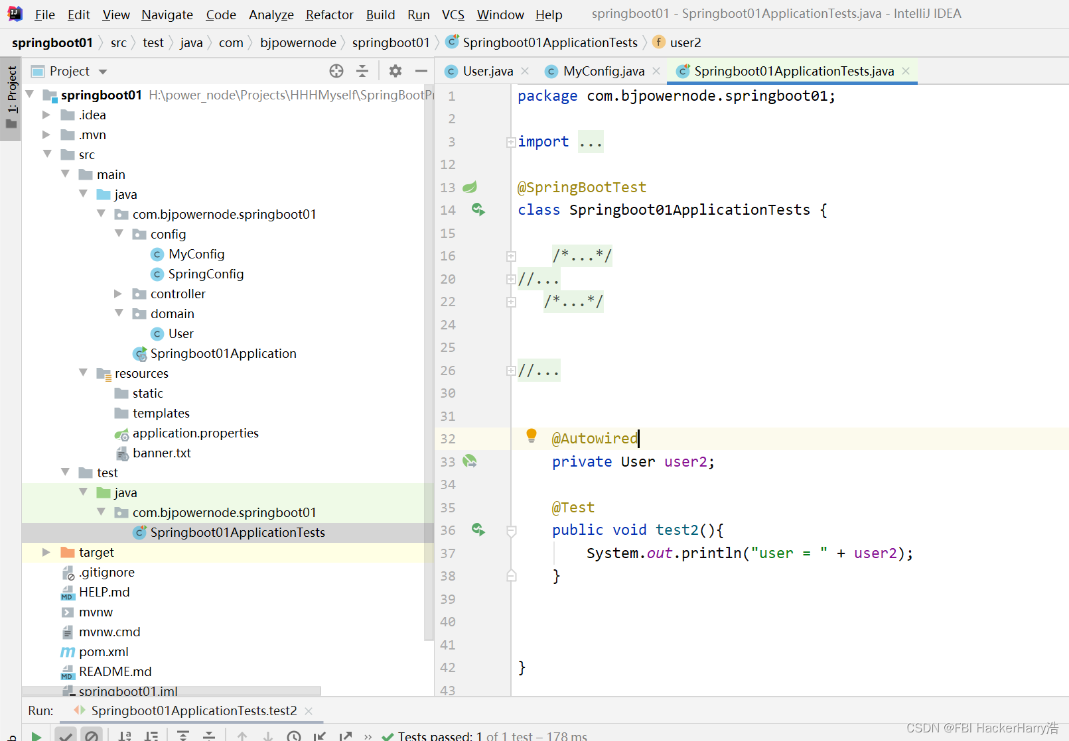Click collapse all icon in Run toolbar
This screenshot has height=741, width=1069.
point(209,736)
